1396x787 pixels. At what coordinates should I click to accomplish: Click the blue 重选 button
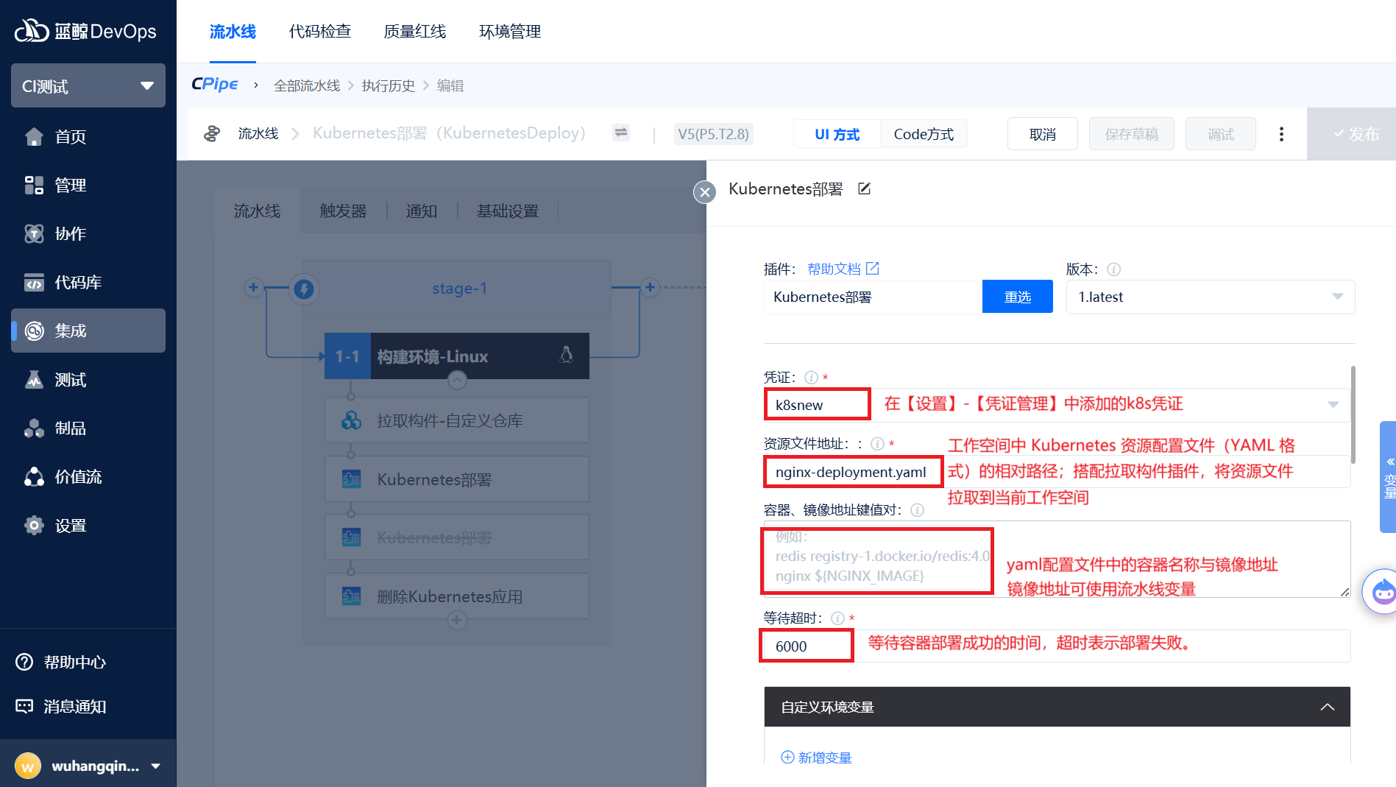[x=1017, y=297]
